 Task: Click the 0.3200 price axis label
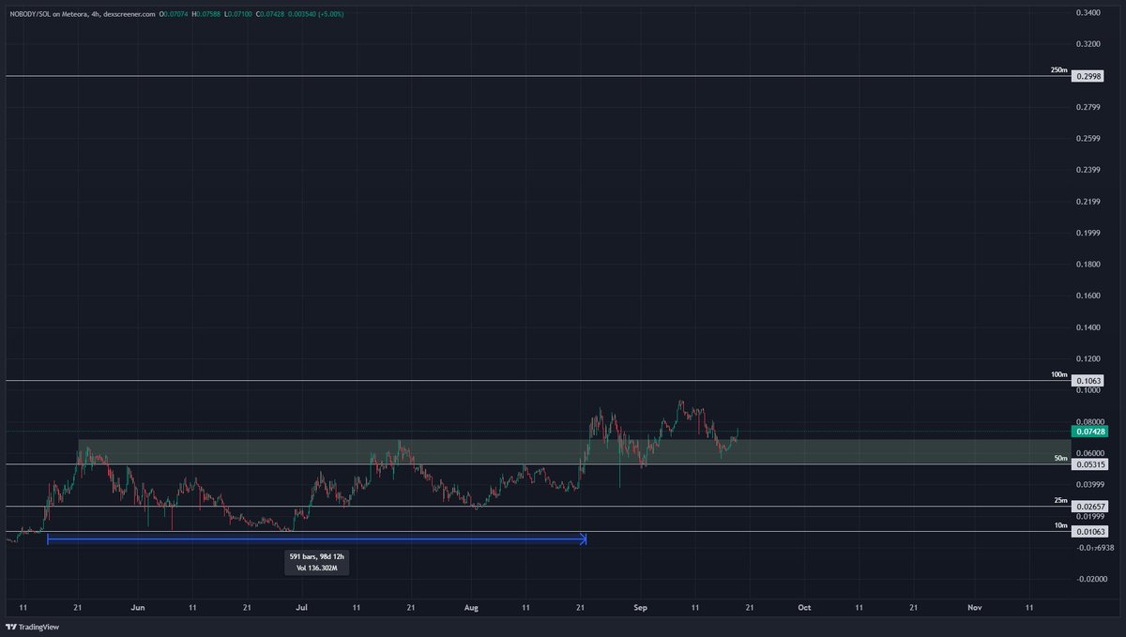tap(1089, 44)
